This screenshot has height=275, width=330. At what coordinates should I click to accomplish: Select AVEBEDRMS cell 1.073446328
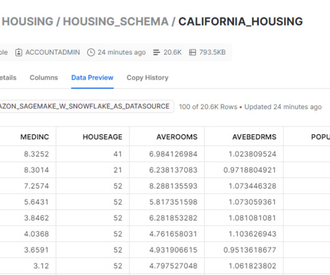[244, 186]
